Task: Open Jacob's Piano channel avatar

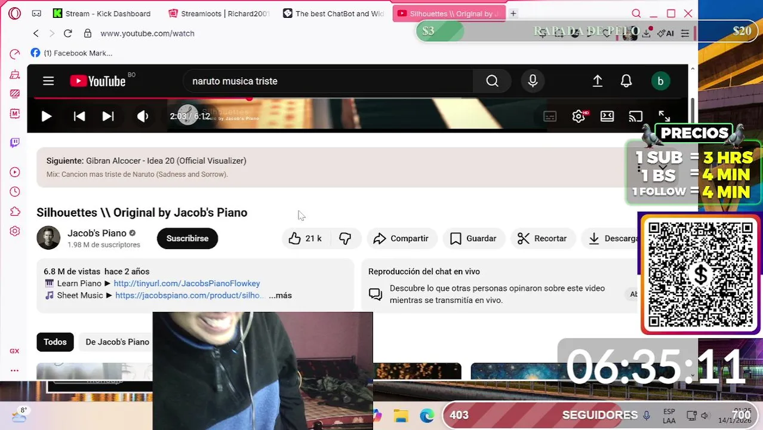Action: (x=48, y=238)
